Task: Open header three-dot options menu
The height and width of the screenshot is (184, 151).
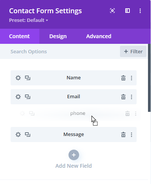Action: coord(140,11)
